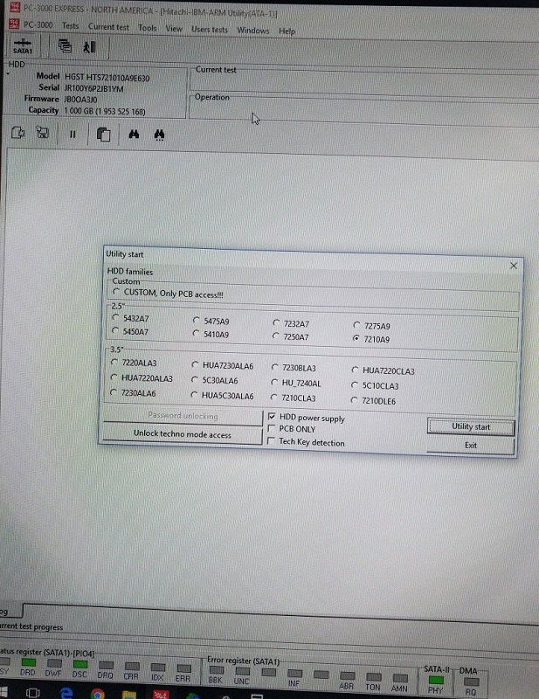Click Unlock techno mode access button

183,434
